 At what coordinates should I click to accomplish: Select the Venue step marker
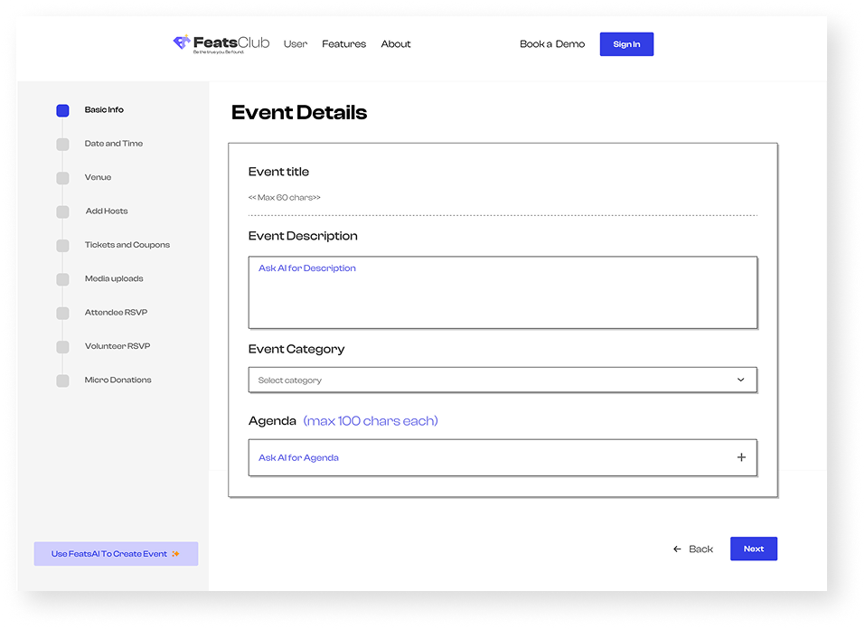pos(62,178)
